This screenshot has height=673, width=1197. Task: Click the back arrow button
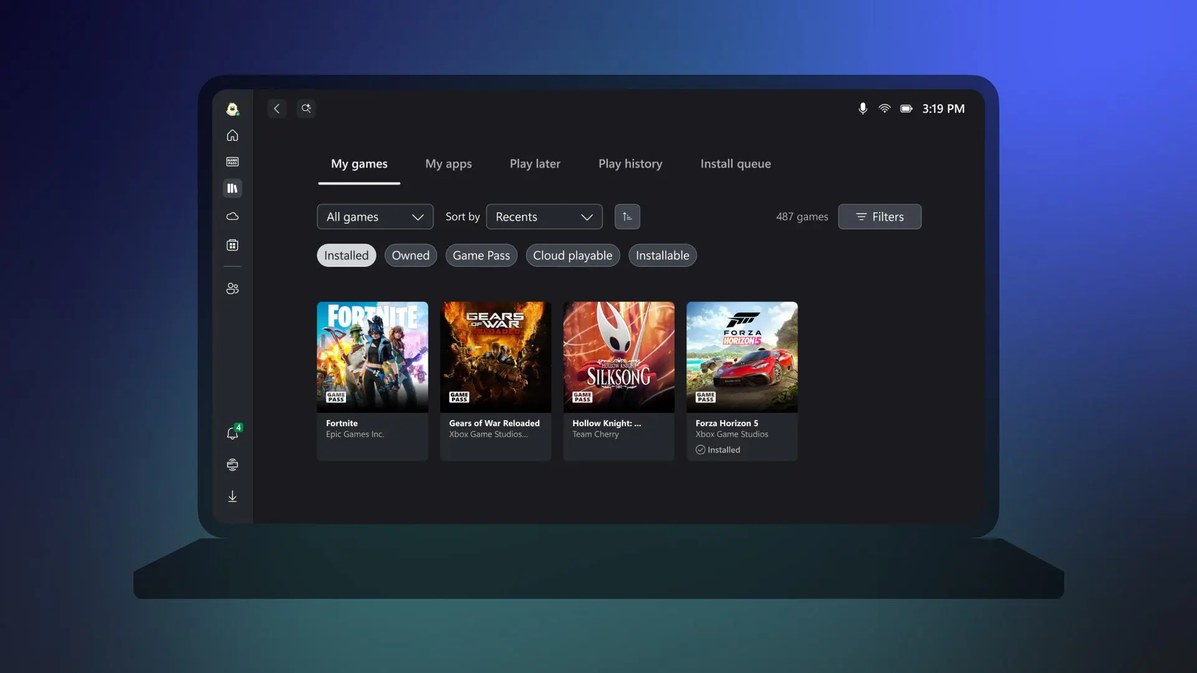(x=277, y=108)
